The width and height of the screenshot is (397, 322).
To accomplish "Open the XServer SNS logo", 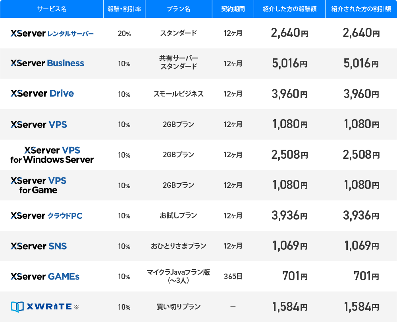I will click(x=39, y=246).
